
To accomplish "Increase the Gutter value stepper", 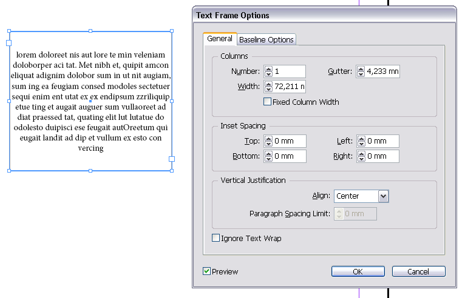I will point(361,69).
